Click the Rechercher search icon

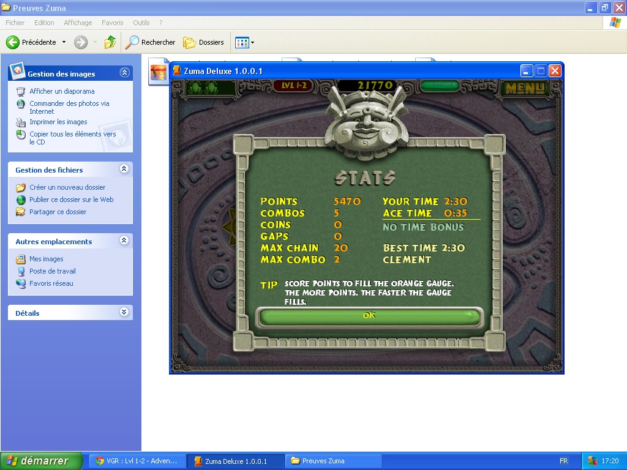tap(132, 42)
